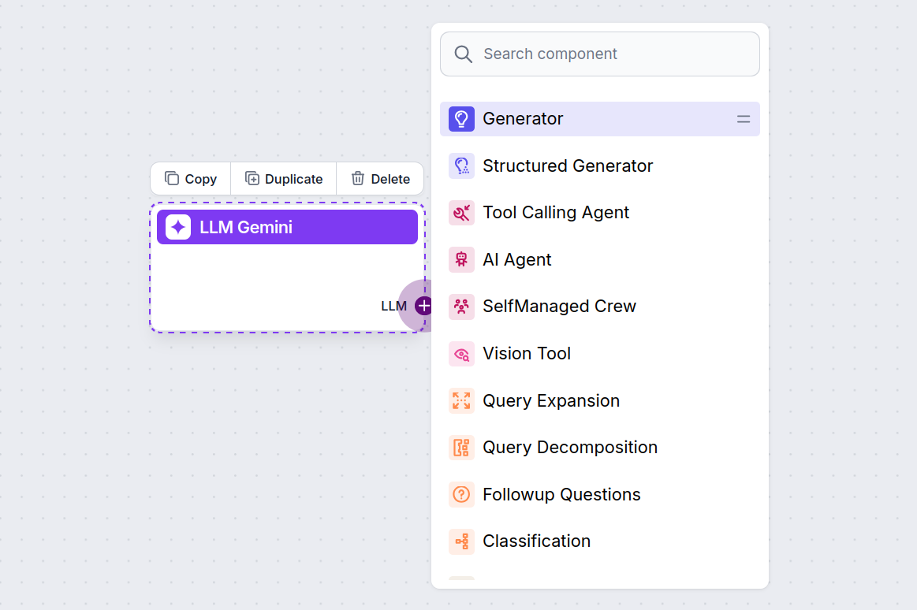917x610 pixels.
Task: Click the drag handle on Generator row
Action: (743, 119)
